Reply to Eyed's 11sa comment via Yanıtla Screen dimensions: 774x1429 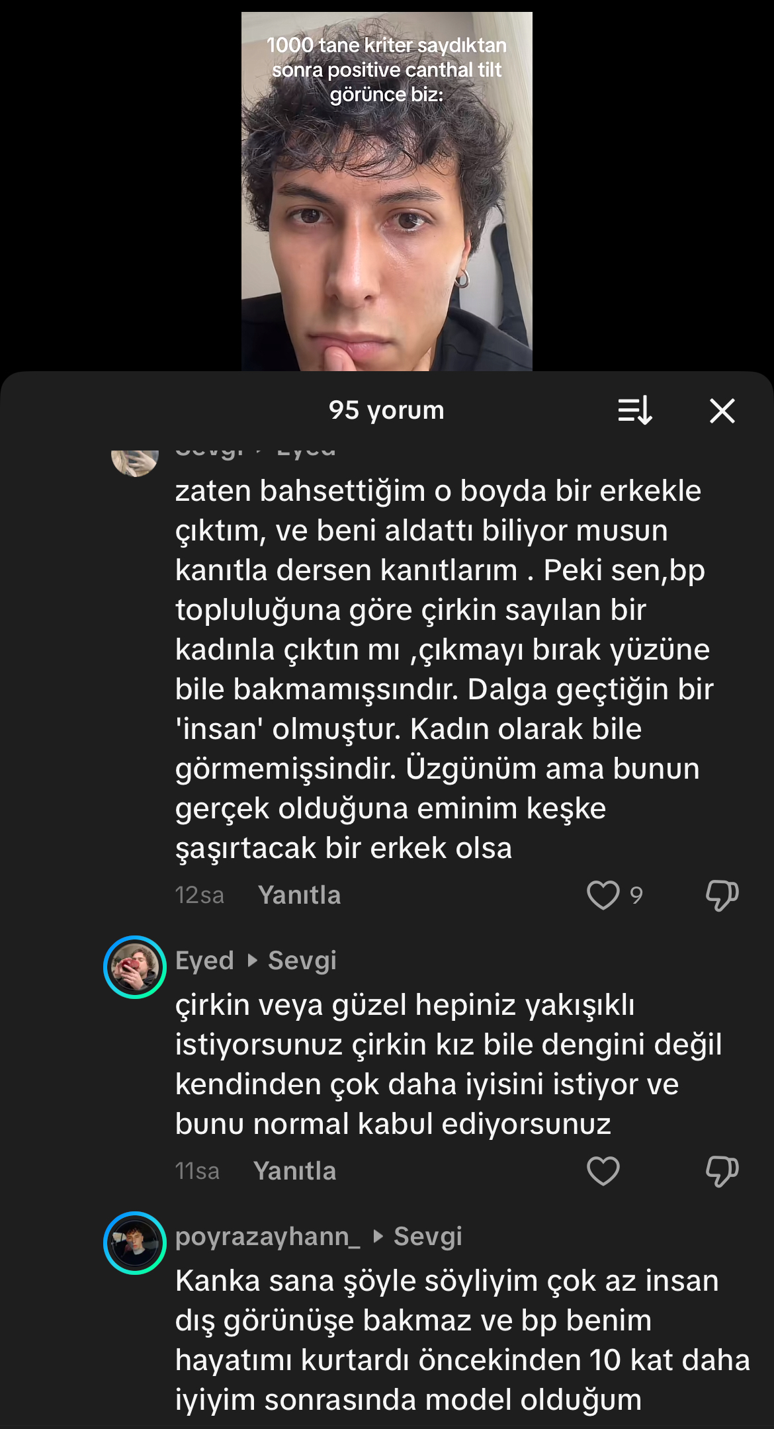click(295, 1171)
